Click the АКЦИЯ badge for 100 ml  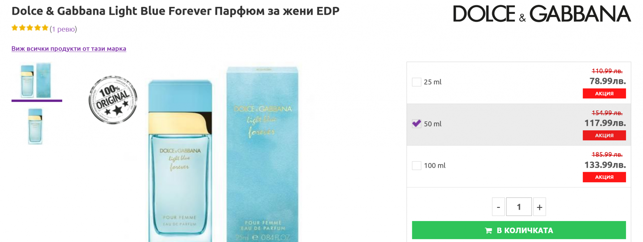[604, 177]
